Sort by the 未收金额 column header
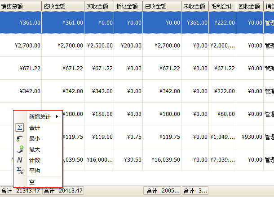Viewport: 274px width, 197px height. tap(195, 6)
